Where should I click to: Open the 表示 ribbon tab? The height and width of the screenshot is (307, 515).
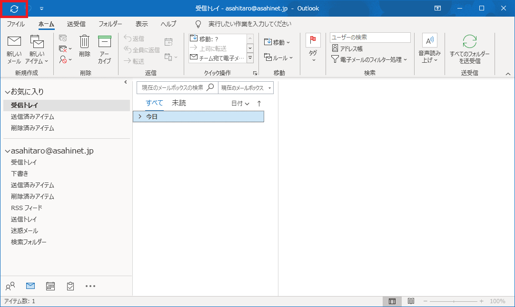[141, 24]
